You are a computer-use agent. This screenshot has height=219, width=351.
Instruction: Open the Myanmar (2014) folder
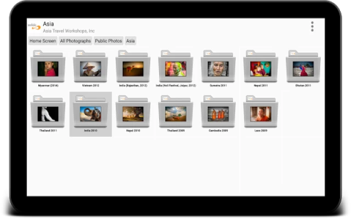[x=48, y=68]
